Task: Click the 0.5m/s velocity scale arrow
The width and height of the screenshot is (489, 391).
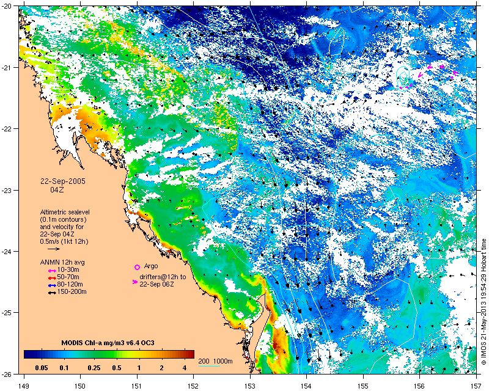Action: [54, 249]
